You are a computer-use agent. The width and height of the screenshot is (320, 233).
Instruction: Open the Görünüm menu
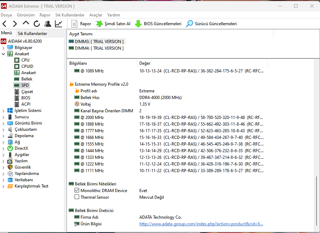(x=26, y=15)
